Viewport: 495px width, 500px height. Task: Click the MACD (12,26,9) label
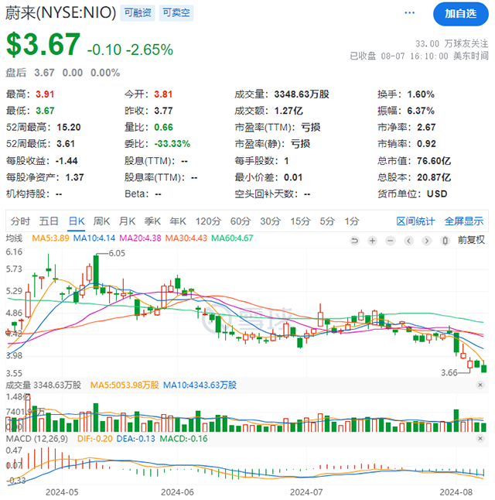[37, 439]
